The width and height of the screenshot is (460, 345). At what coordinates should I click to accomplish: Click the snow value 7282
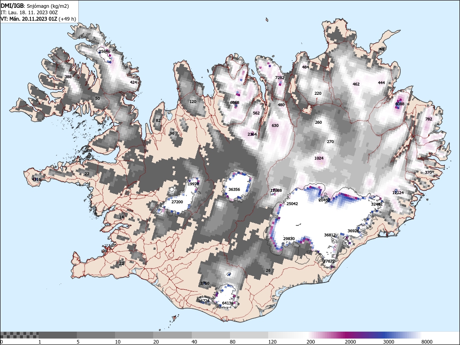[280, 78]
